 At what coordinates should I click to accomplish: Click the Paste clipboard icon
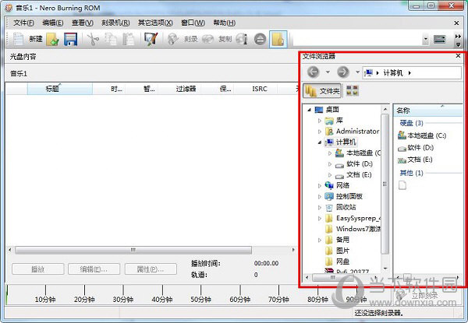[x=129, y=39]
